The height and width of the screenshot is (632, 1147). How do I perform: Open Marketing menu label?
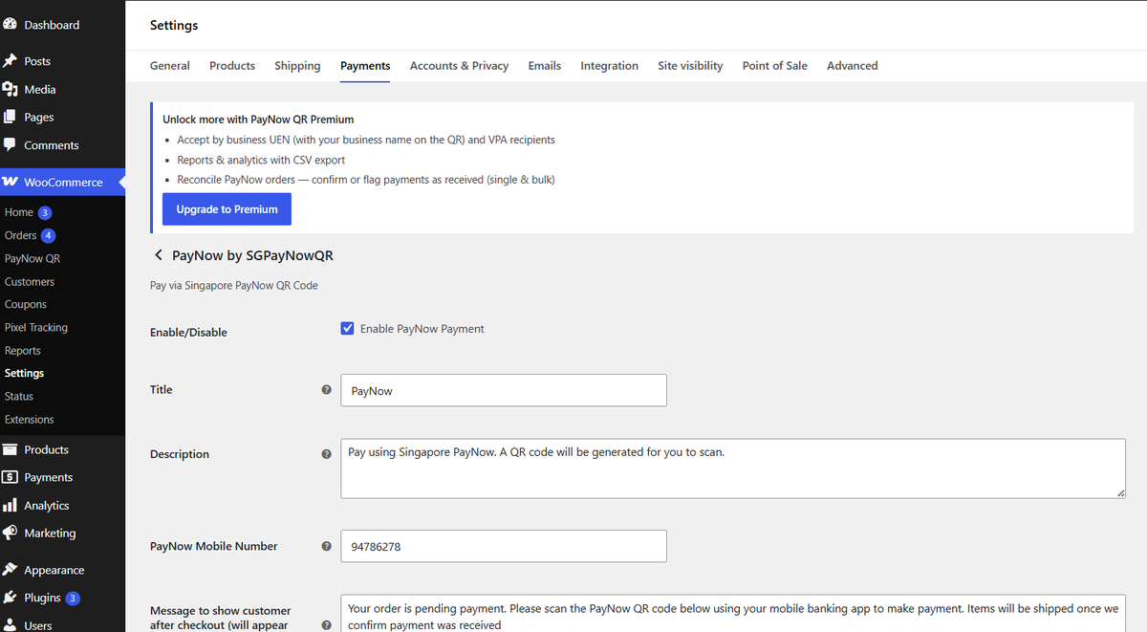tap(50, 533)
